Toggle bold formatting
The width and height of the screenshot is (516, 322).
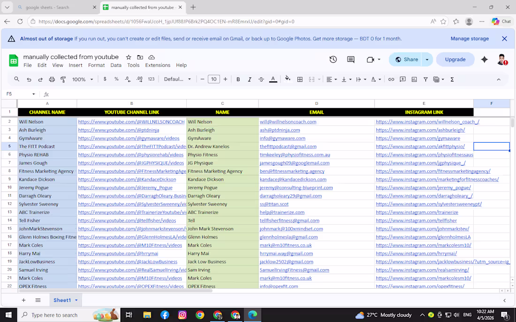[238, 79]
